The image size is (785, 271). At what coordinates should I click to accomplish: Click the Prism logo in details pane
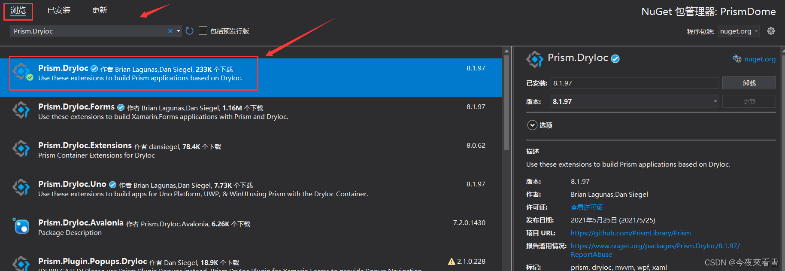(535, 59)
